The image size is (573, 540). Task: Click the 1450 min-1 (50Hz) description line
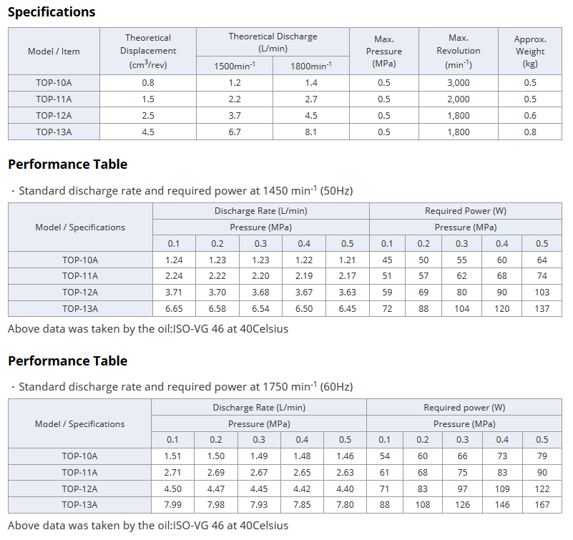182,190
